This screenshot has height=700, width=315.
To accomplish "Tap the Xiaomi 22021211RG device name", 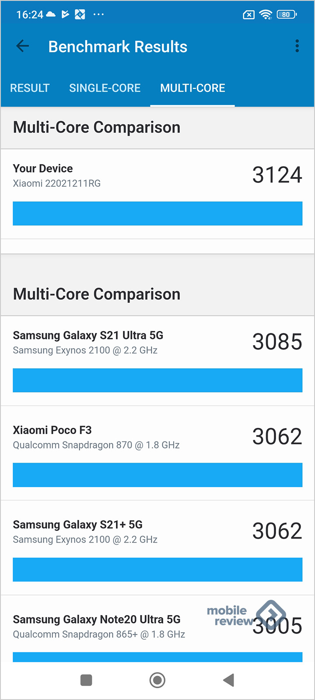I will click(57, 183).
